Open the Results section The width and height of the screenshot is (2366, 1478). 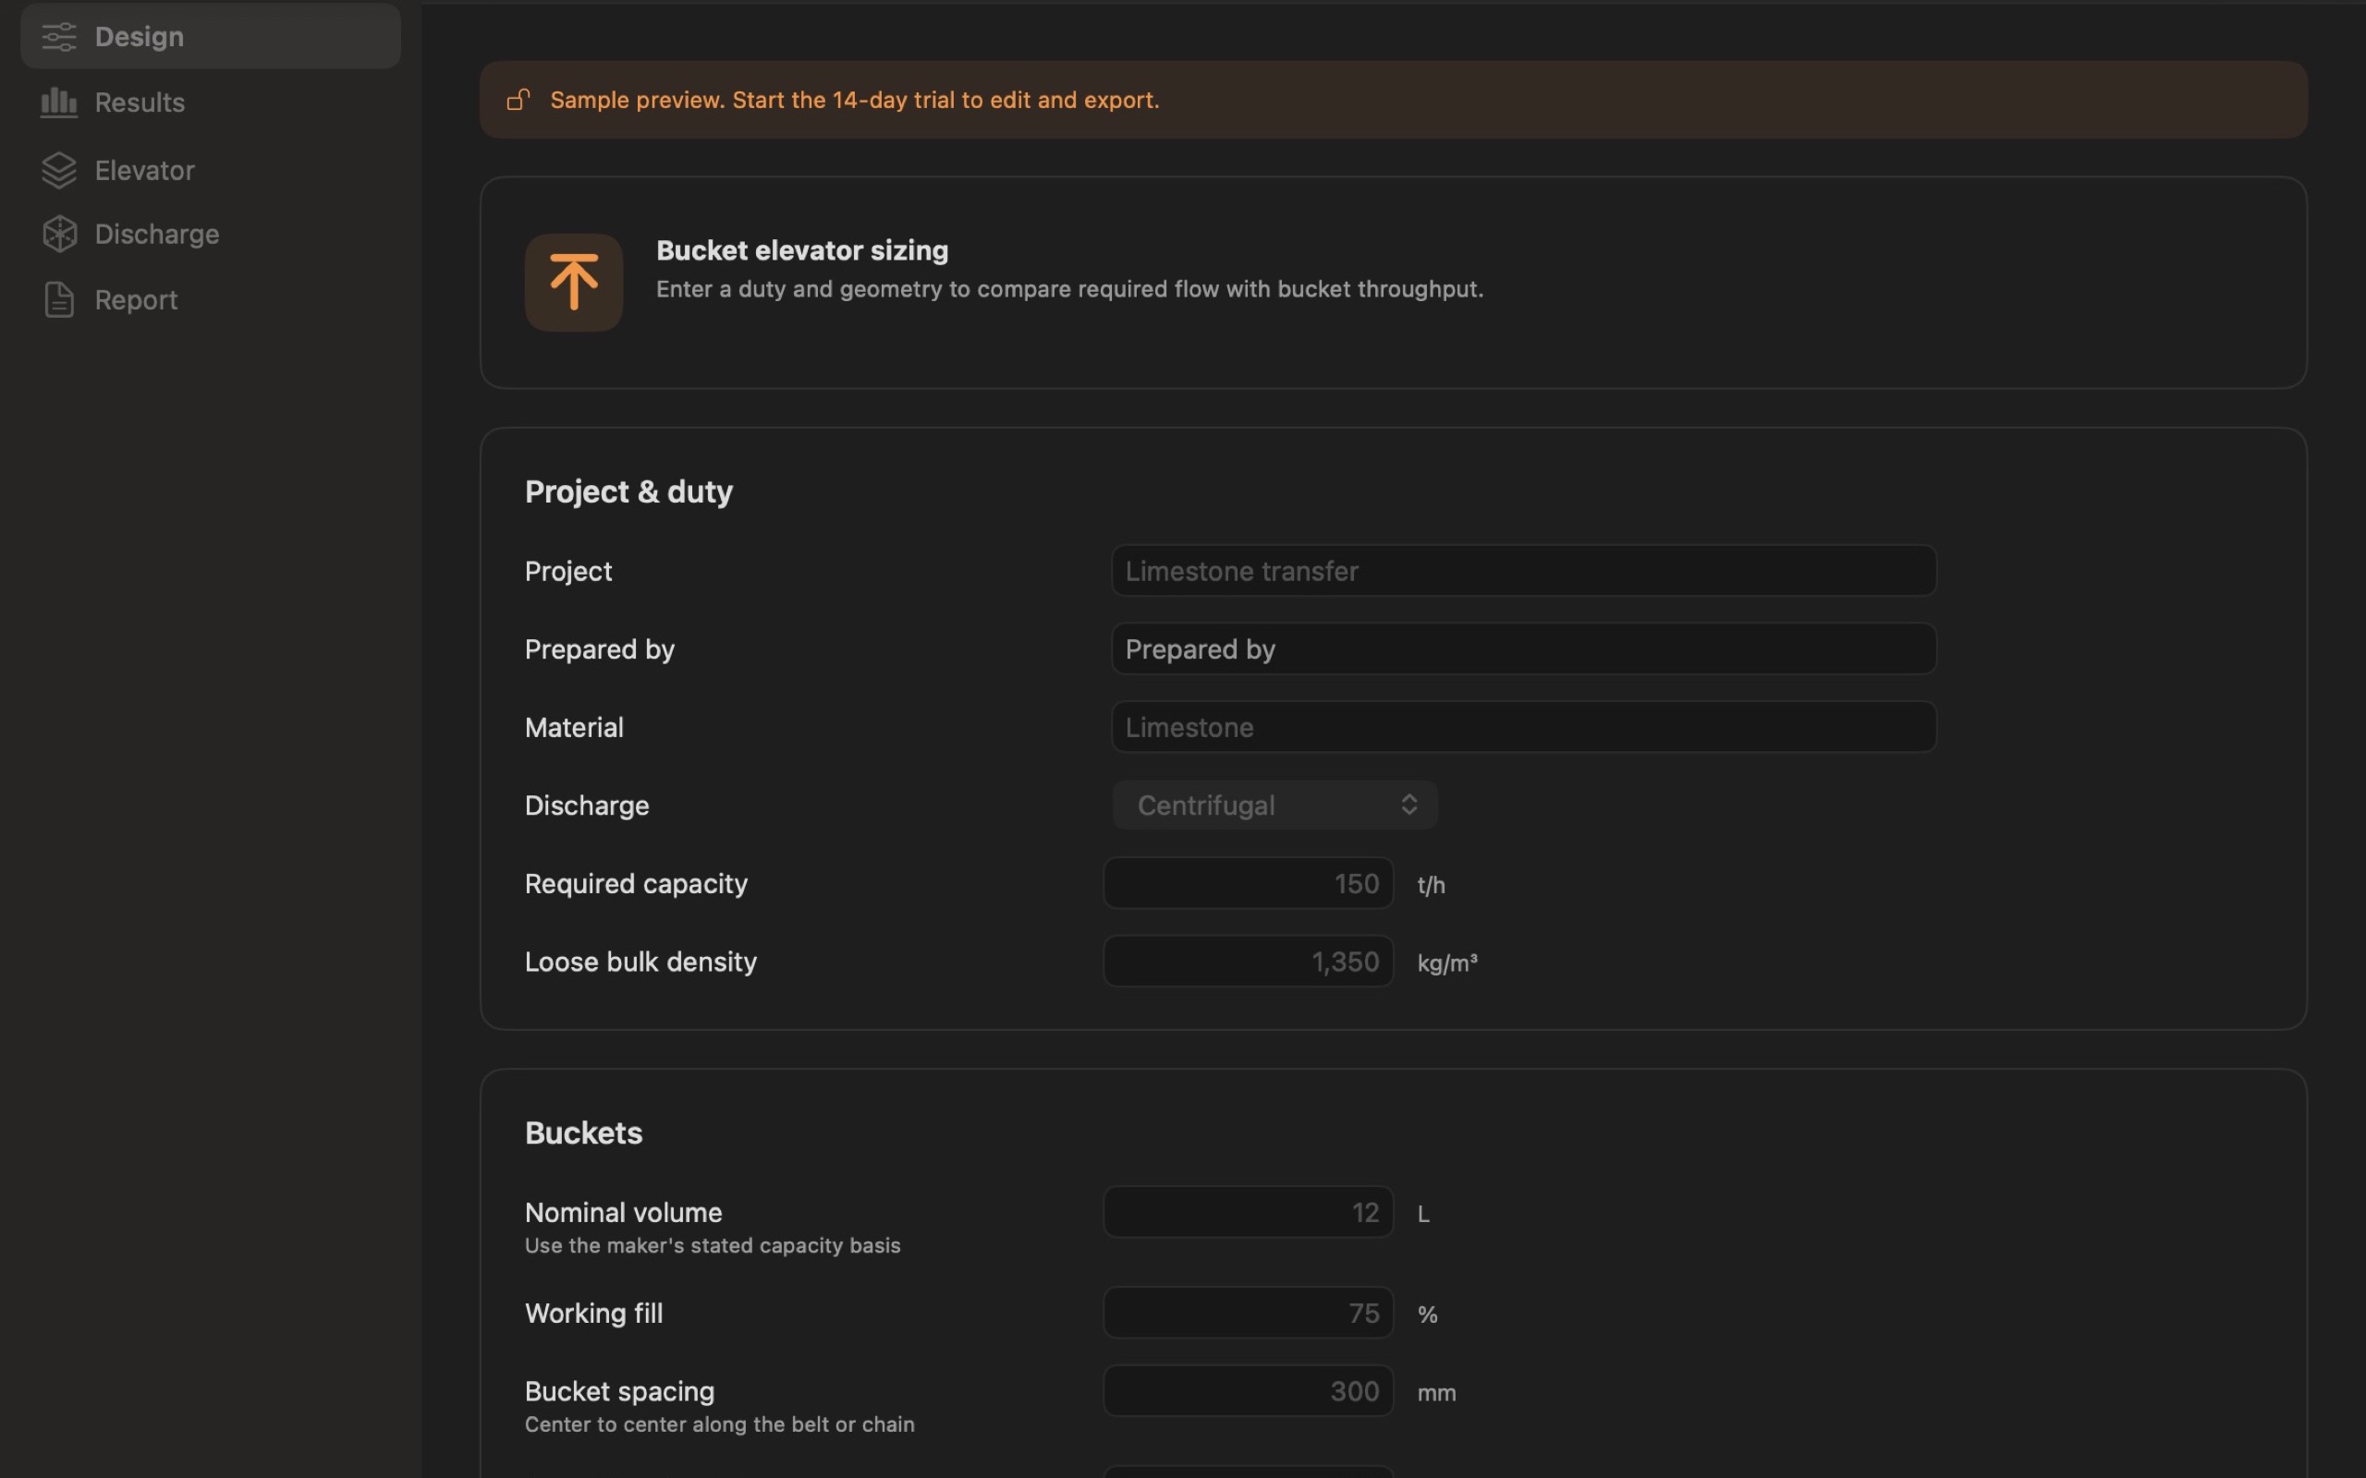(x=210, y=103)
